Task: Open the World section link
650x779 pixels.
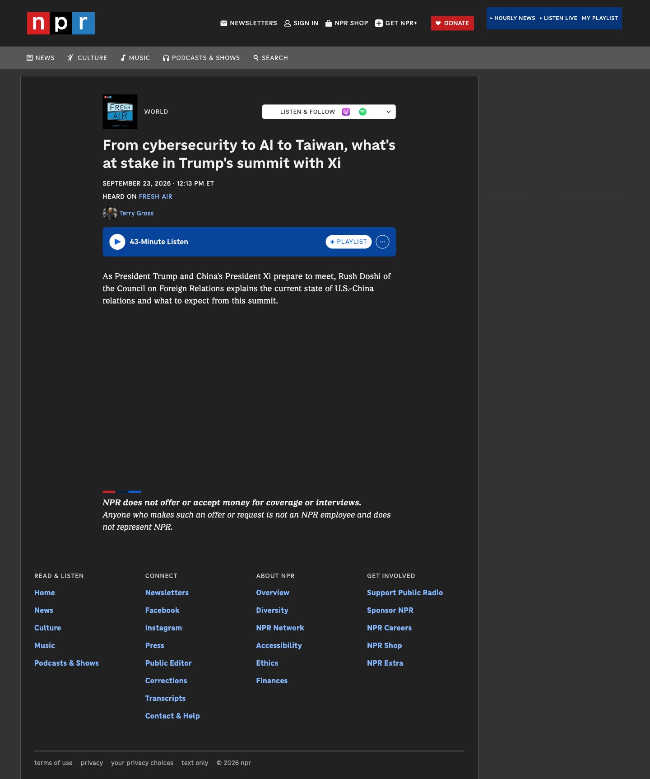Action: pyautogui.click(x=156, y=112)
